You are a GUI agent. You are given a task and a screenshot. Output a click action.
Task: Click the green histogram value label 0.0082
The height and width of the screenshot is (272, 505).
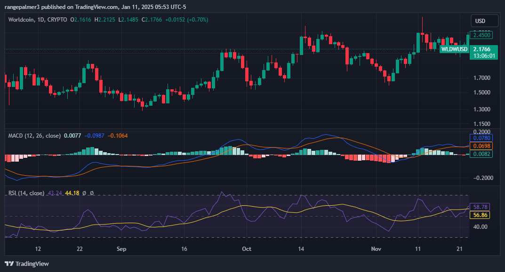pyautogui.click(x=481, y=154)
